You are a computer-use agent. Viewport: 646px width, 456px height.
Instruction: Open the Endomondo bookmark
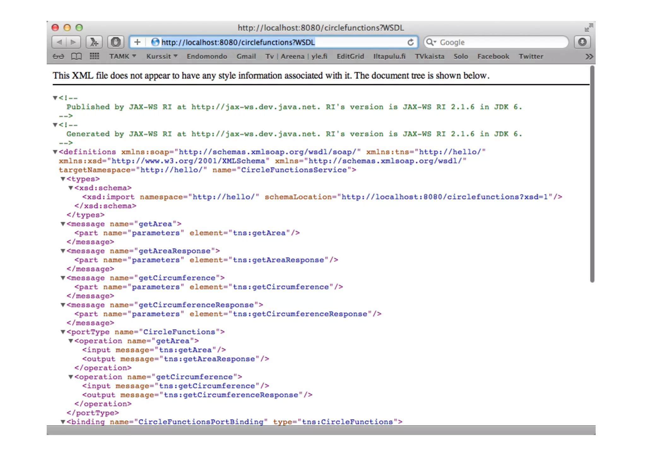pos(207,56)
